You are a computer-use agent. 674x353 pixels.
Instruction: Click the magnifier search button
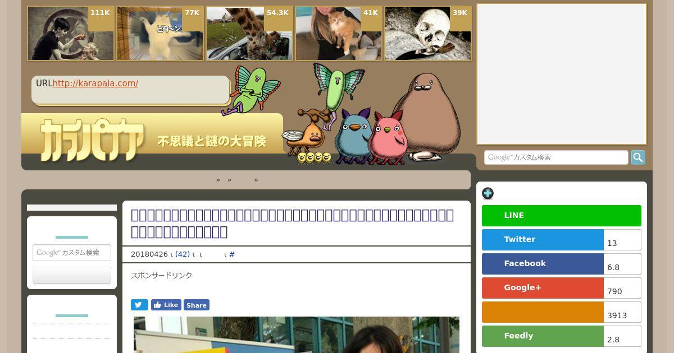point(638,157)
